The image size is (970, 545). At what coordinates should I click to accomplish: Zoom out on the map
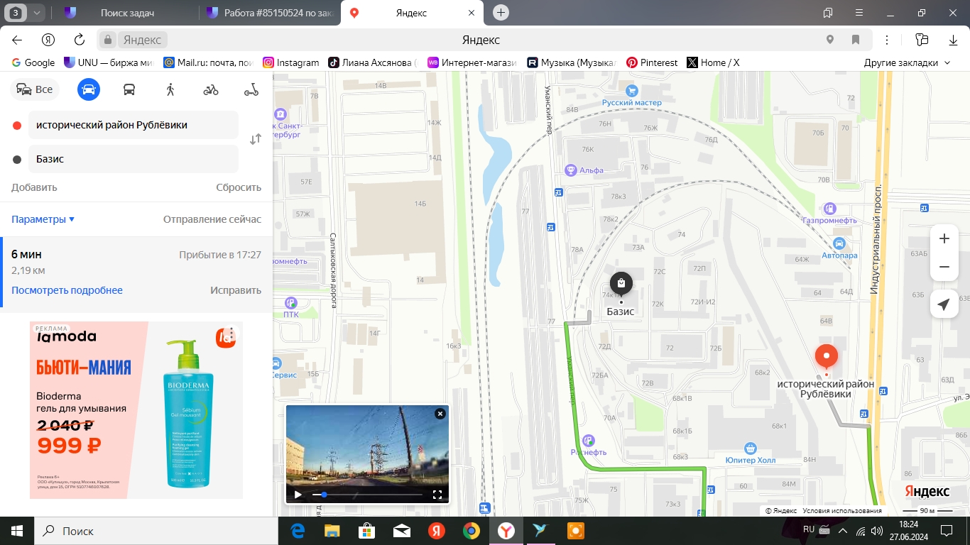(x=944, y=267)
